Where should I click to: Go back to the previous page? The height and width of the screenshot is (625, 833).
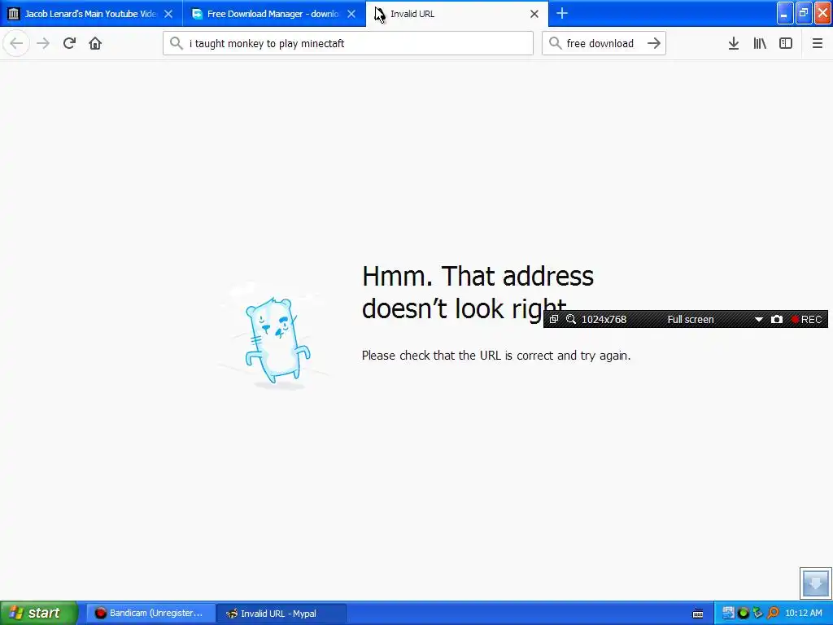(x=16, y=44)
